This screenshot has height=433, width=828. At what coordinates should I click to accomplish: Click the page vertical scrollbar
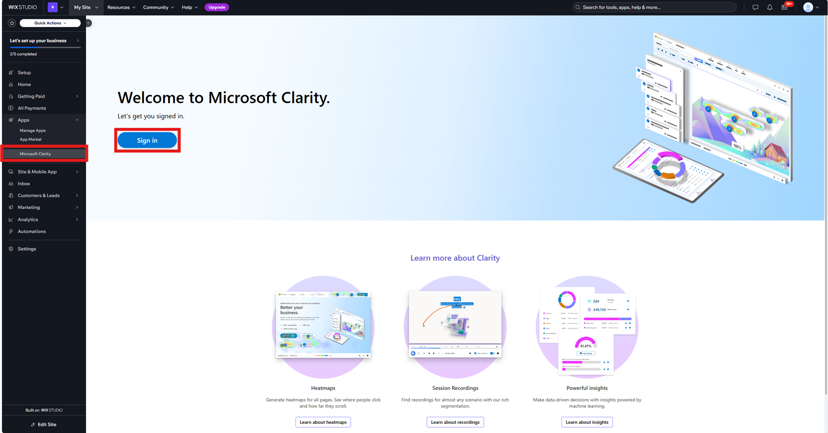[x=826, y=206]
